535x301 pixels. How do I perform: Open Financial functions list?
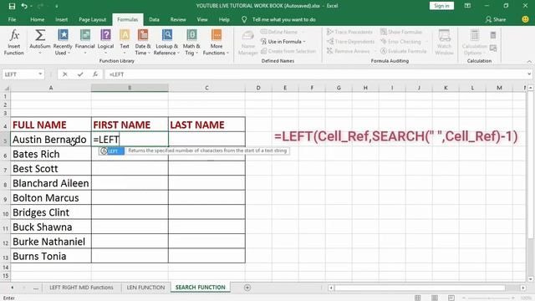point(85,43)
